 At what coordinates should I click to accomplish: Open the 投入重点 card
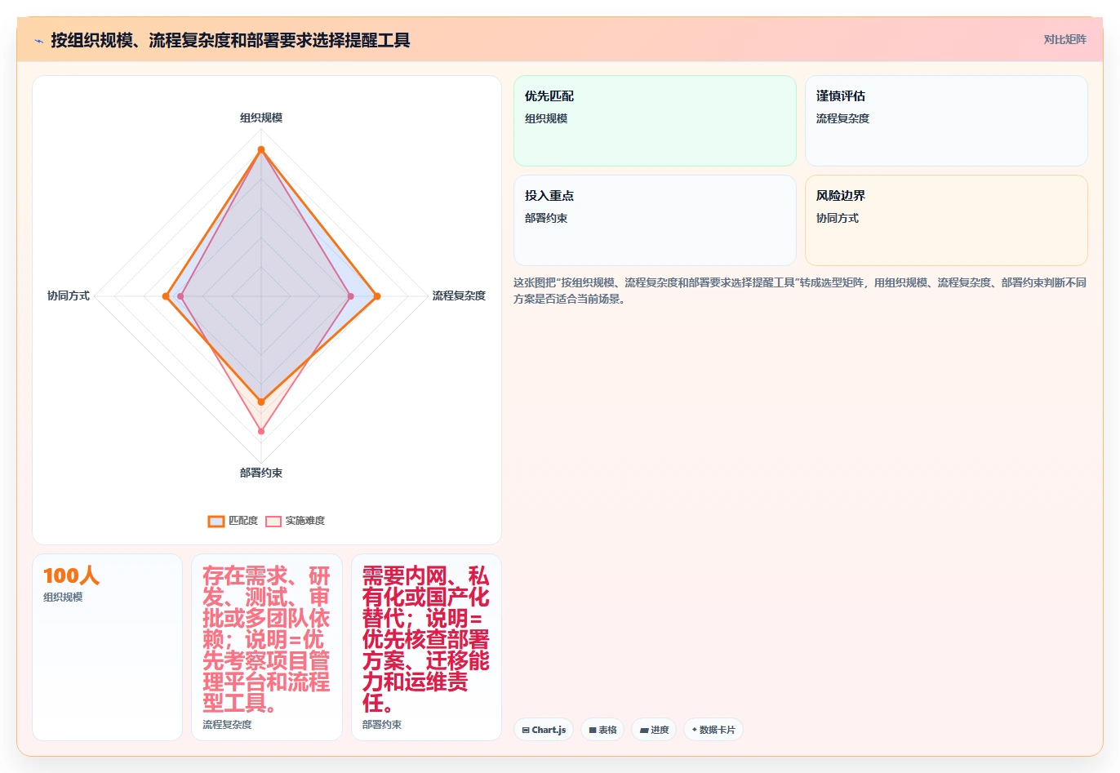point(655,220)
